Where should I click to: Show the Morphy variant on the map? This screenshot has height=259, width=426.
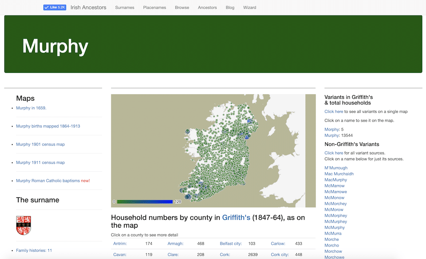tap(332, 129)
